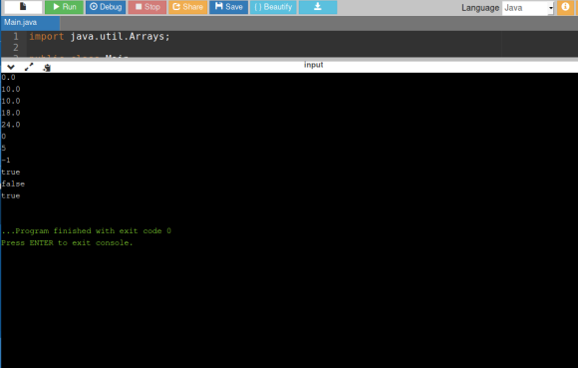This screenshot has width=578, height=368.
Task: Click the 24.0 output line
Action: point(11,125)
